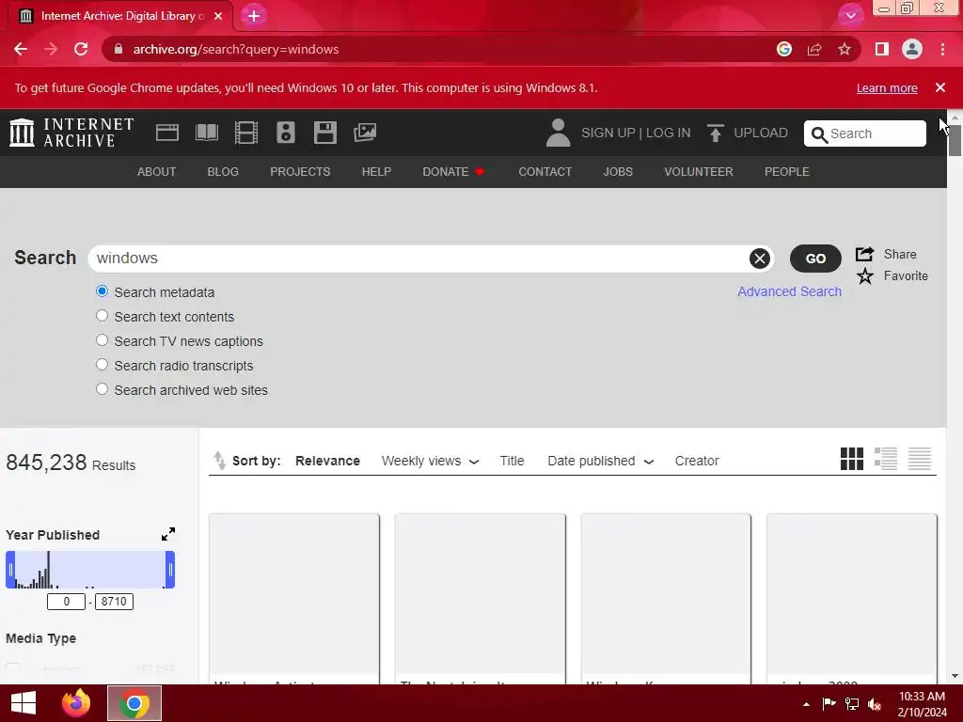Switch to tile grid view
Screen dimensions: 963x722
[x=852, y=459]
